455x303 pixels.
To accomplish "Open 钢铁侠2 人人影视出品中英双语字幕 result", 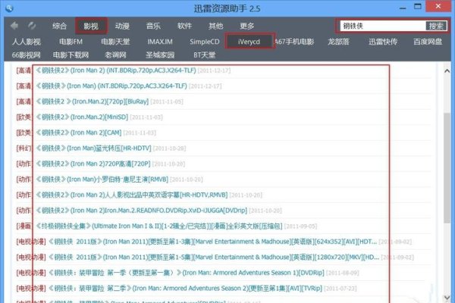I will 132,195.
